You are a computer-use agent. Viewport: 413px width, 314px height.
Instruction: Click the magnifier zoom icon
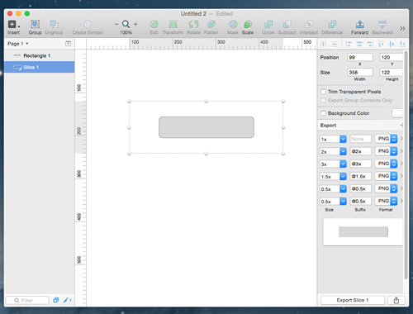[x=126, y=24]
